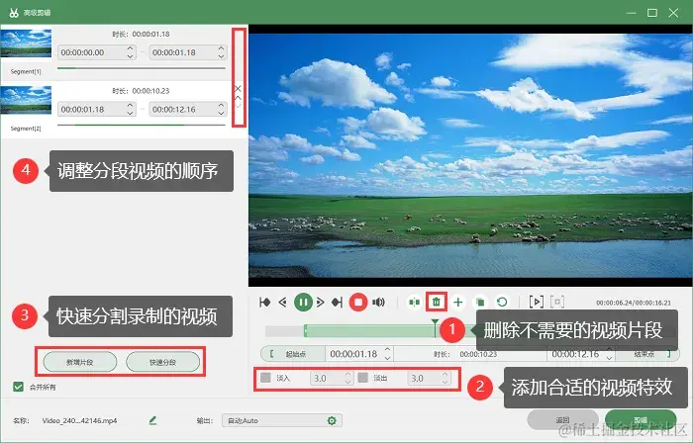Select the Segment[2] thumbnail

coord(26,100)
